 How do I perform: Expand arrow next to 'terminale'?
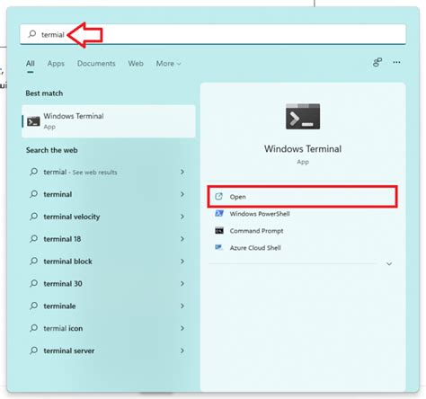pyautogui.click(x=182, y=306)
